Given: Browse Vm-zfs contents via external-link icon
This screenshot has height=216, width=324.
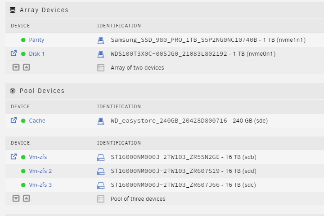Looking at the screenshot, I should pyautogui.click(x=13, y=157).
